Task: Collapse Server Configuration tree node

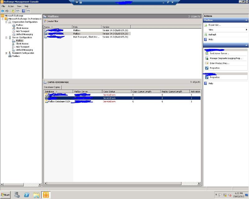Action: 6,38
